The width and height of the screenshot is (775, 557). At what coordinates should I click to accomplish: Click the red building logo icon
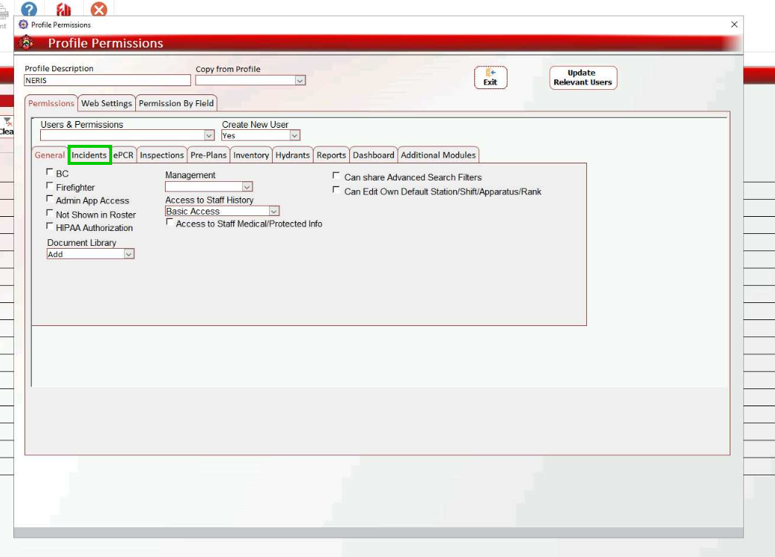(64, 10)
